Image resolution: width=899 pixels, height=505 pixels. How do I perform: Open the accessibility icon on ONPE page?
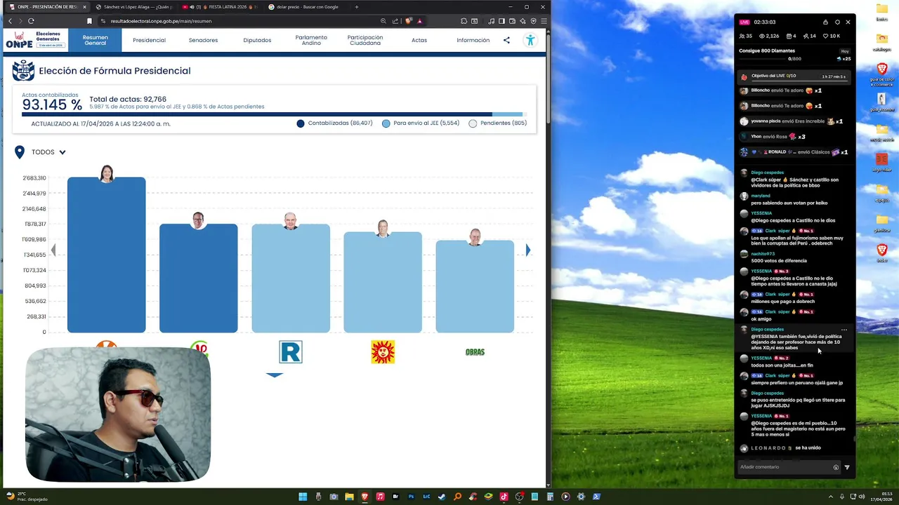point(530,40)
